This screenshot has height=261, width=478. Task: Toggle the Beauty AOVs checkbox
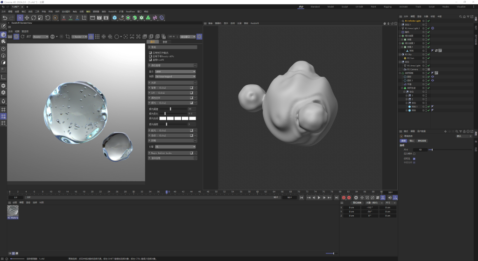point(150,56)
